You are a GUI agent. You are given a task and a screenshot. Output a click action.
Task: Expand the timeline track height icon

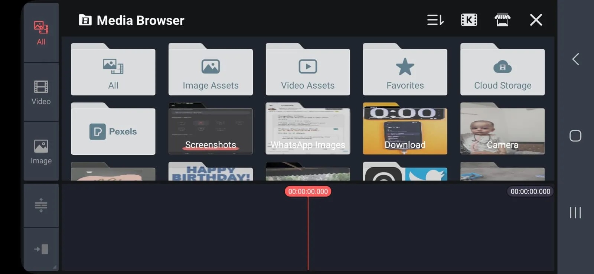click(41, 205)
